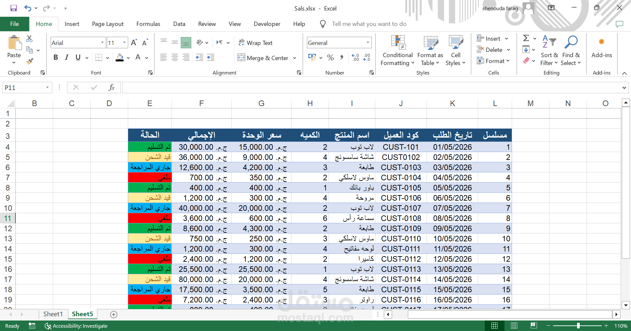Click the Insert Function fx icon
Image resolution: width=631 pixels, height=331 pixels.
click(x=111, y=87)
